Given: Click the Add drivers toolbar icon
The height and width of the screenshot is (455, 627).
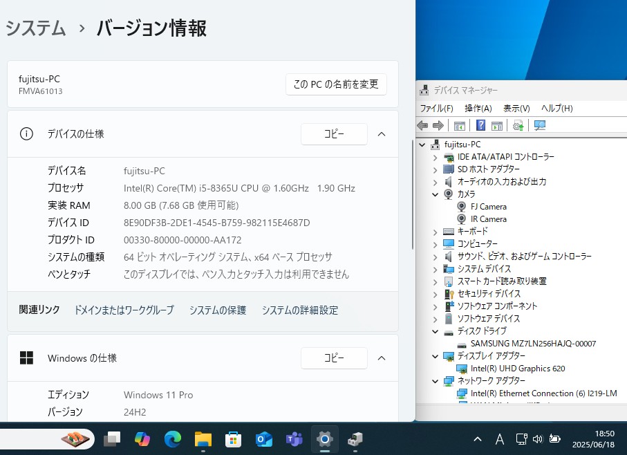Looking at the screenshot, I should (x=518, y=126).
